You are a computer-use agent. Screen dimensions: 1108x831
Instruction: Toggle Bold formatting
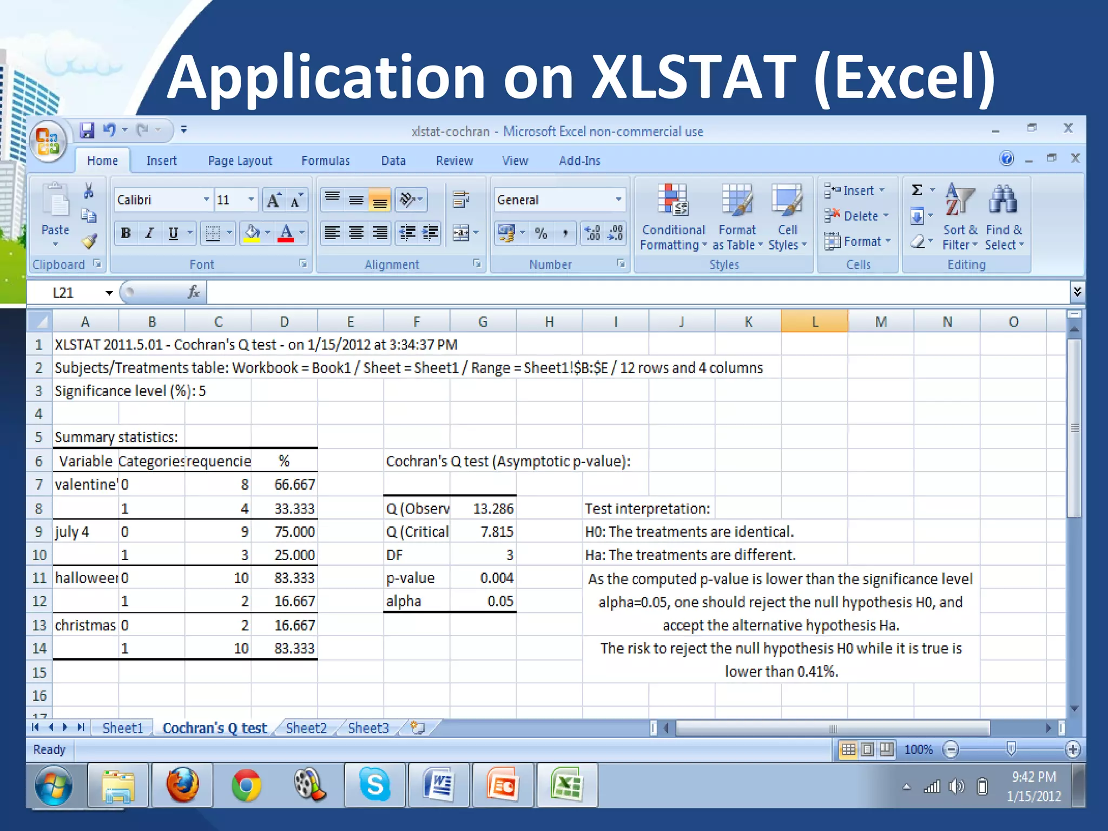click(x=126, y=233)
